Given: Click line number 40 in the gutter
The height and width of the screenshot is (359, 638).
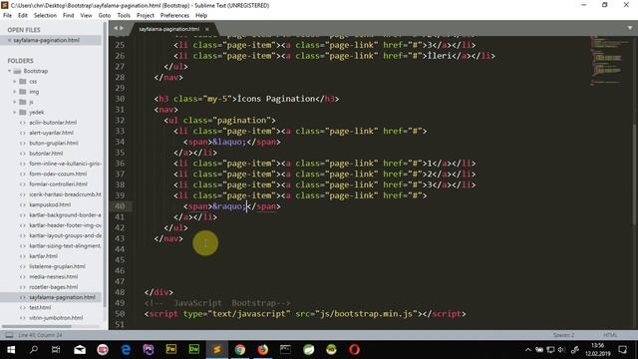Looking at the screenshot, I should 120,206.
